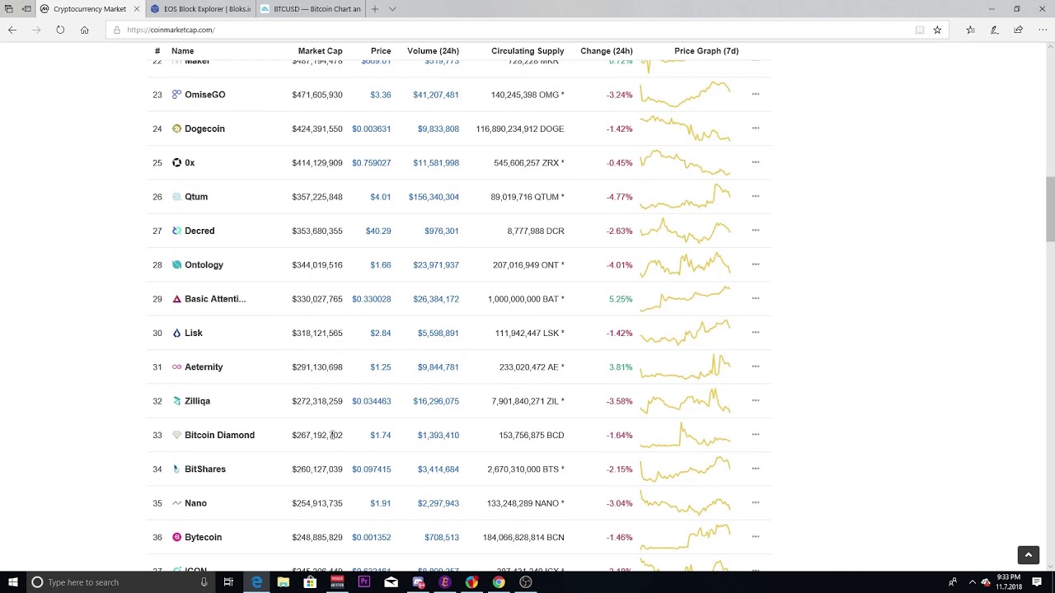
Task: Open the favorites hub icon
Action: pyautogui.click(x=970, y=30)
